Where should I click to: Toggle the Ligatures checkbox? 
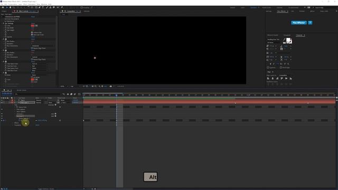click(268, 68)
